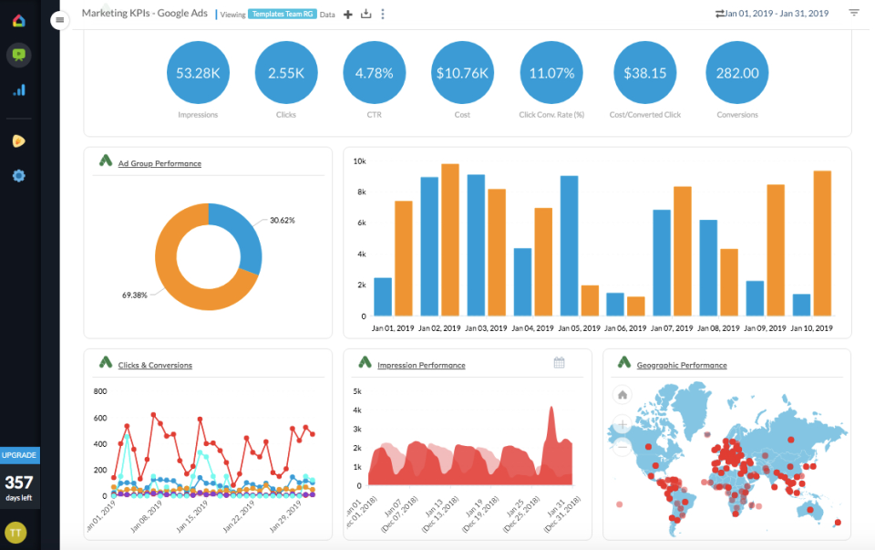Click the colorful home logo atop the sidebar
The width and height of the screenshot is (875, 550).
[19, 18]
